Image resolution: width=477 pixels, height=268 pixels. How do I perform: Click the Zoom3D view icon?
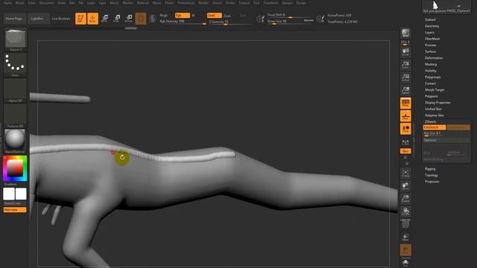405,199
